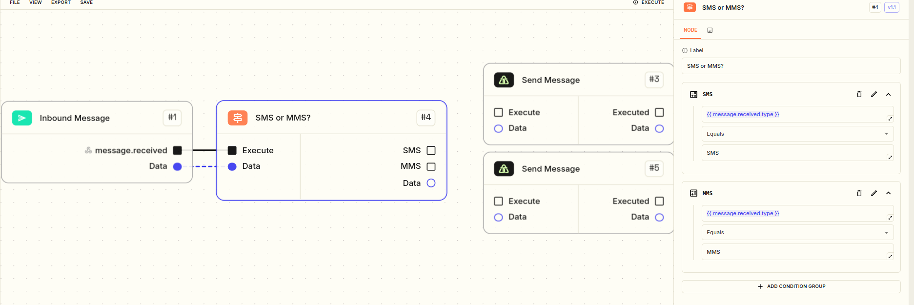Click ADD CONDITION GROUP button

[x=791, y=286]
